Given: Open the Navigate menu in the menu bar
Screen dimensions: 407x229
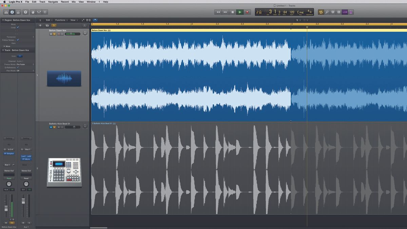Looking at the screenshot, I should 53,2.
